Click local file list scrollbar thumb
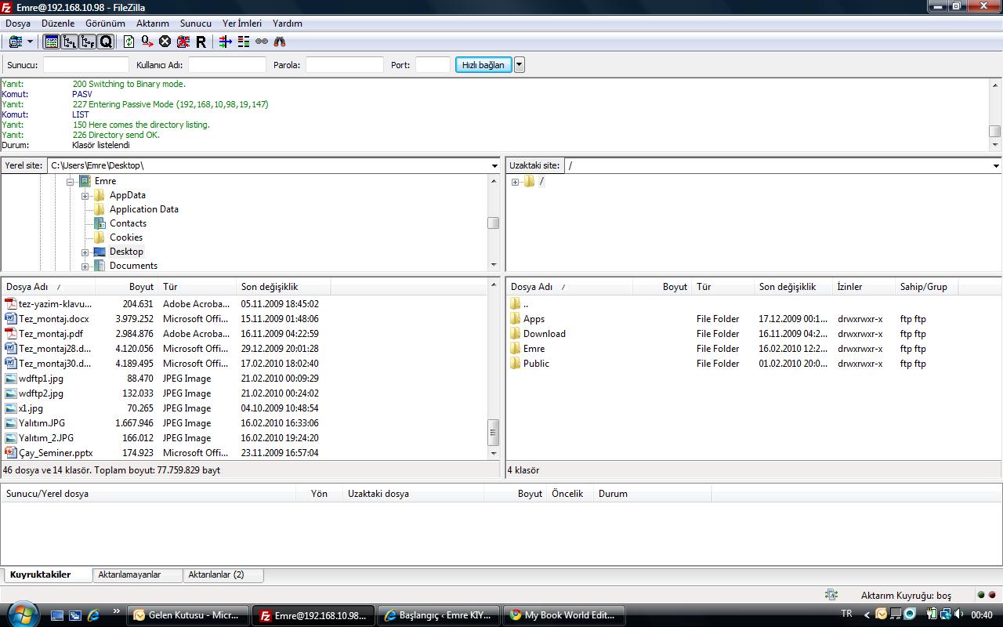This screenshot has height=627, width=1003. [x=493, y=432]
